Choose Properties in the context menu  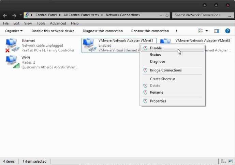click(x=172, y=101)
